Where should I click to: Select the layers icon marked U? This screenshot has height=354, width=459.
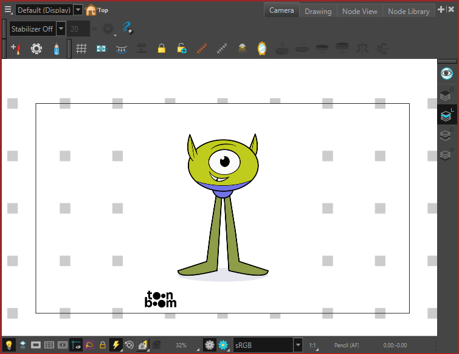[x=447, y=154]
